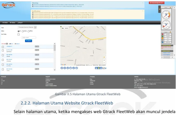Open Fleetweb Old Version footer link

point(51,79)
